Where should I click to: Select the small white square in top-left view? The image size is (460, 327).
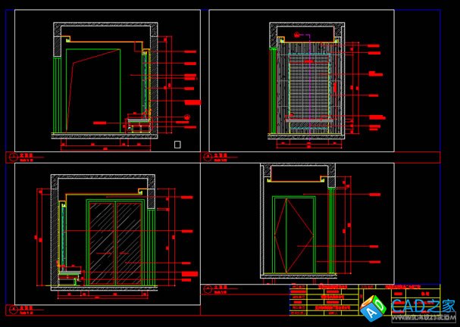(177, 143)
